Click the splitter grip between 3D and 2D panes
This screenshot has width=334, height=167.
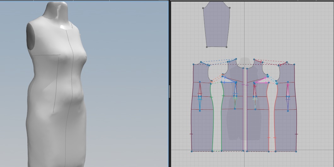coord(170,92)
